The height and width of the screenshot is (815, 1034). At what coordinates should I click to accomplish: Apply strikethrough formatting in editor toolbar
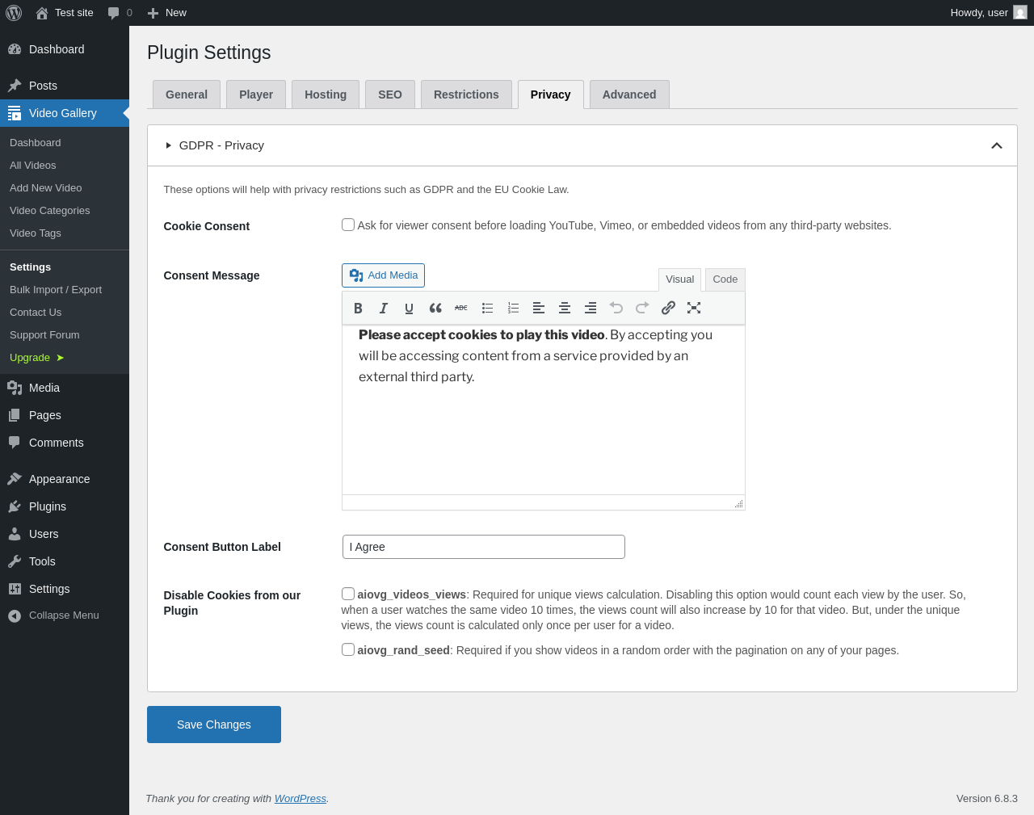pyautogui.click(x=461, y=308)
